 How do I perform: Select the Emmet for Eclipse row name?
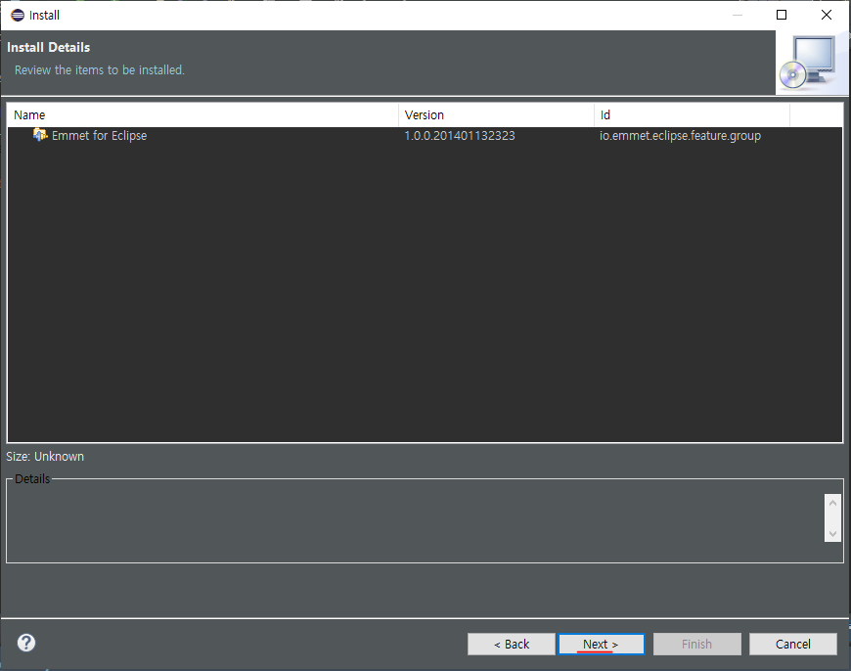tap(100, 136)
